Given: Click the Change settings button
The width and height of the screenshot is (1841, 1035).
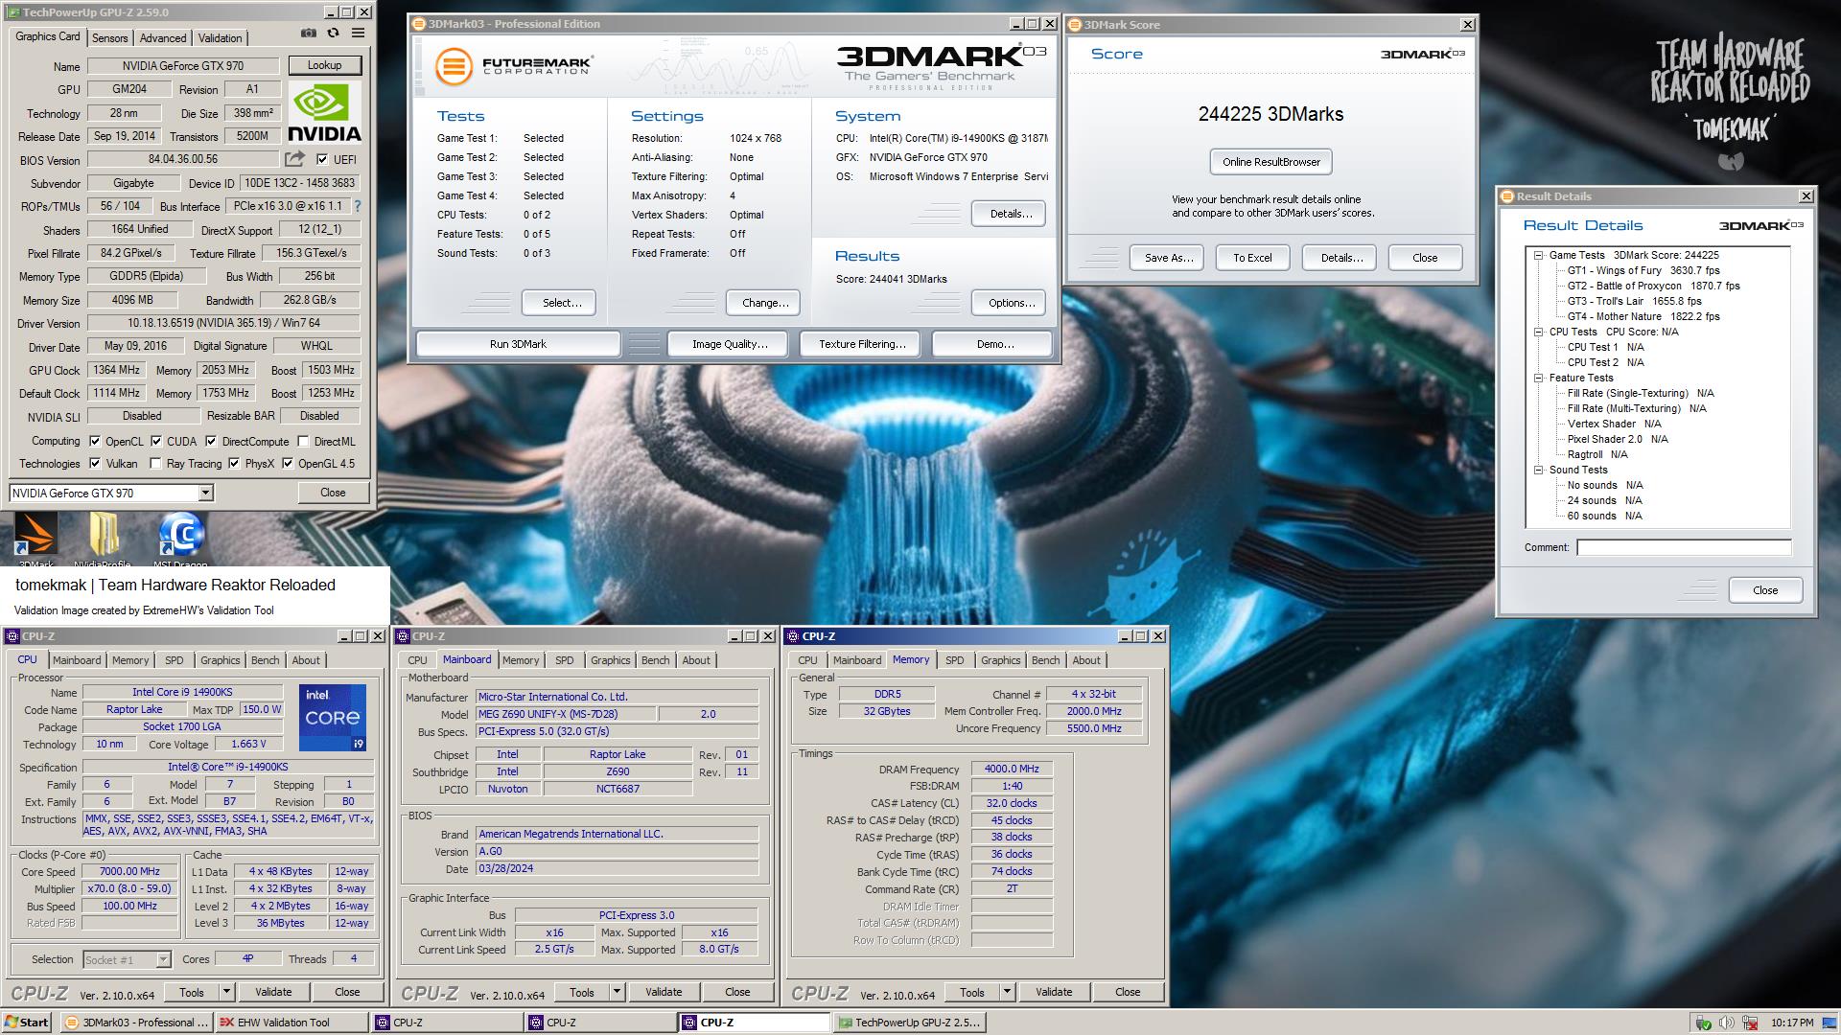Looking at the screenshot, I should coord(765,303).
